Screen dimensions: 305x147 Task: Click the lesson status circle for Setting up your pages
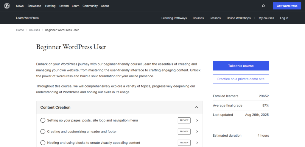pos(43,120)
